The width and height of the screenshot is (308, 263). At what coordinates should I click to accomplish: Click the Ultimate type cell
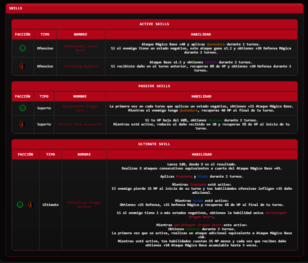click(50, 205)
